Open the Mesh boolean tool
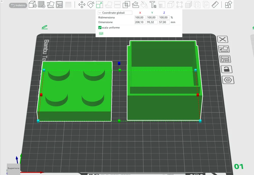Screen dimensions: 254x175 [x=126, y=5]
